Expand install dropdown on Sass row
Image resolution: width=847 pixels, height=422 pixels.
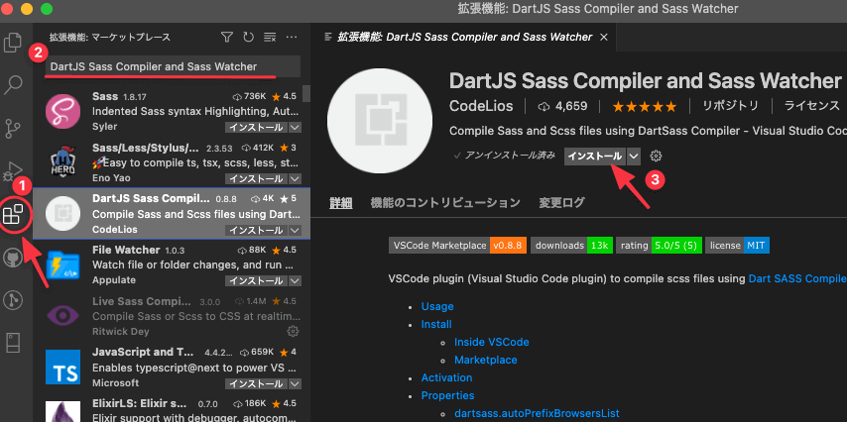click(x=295, y=128)
